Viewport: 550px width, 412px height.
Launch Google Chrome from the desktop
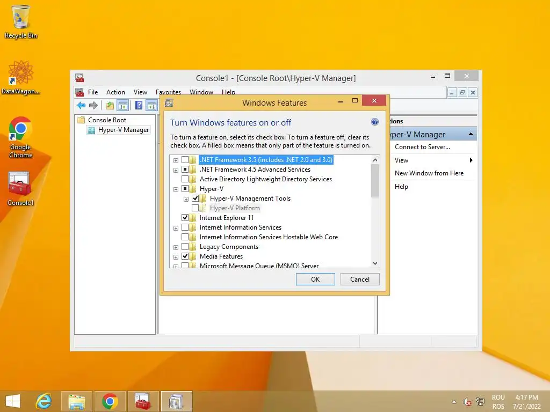(20, 137)
